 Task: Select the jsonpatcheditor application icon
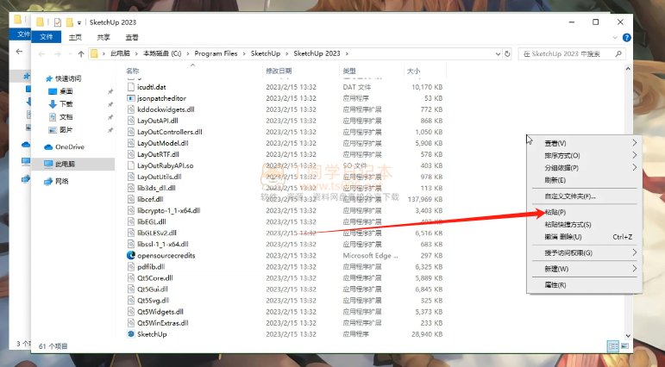click(x=131, y=98)
